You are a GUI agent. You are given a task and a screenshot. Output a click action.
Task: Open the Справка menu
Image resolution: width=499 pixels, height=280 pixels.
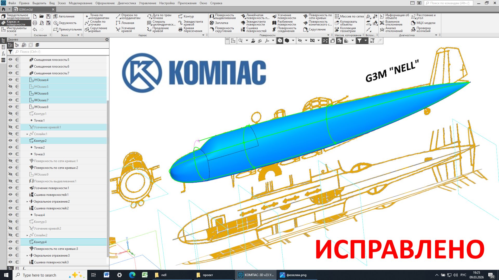[216, 3]
